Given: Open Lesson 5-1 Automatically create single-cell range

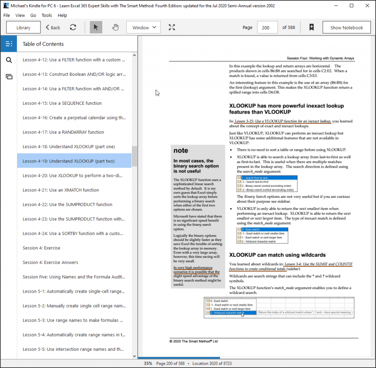Looking at the screenshot, I should (x=74, y=292).
